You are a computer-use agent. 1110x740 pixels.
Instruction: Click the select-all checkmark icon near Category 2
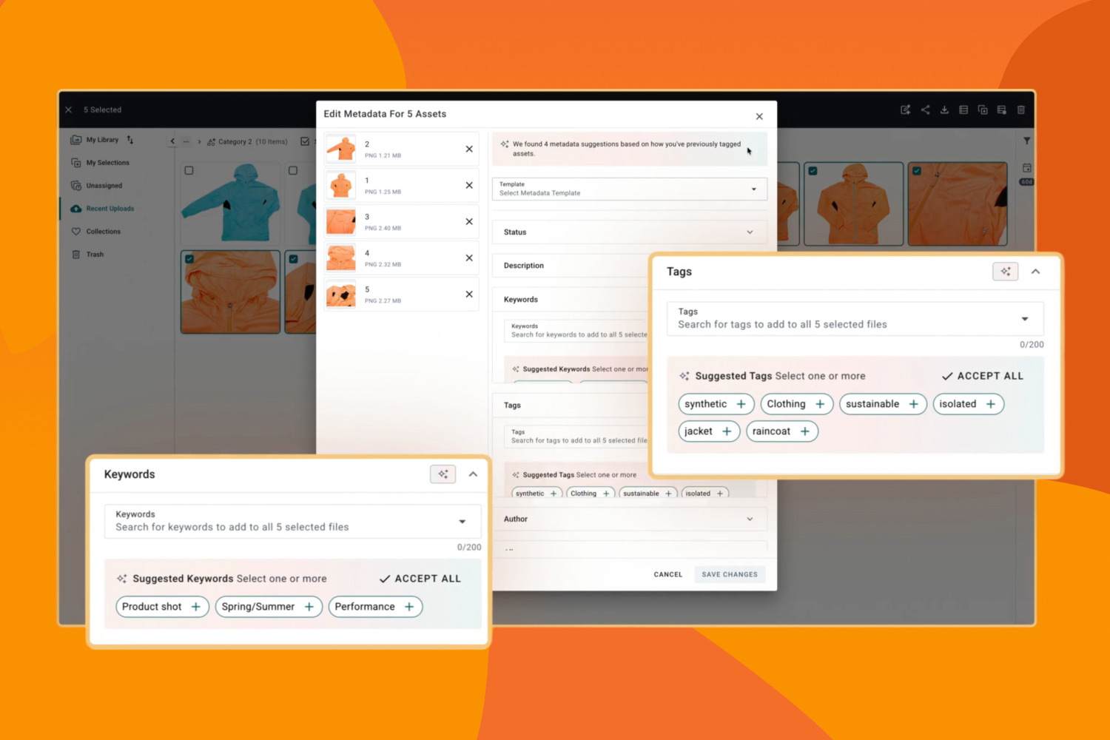tap(305, 141)
